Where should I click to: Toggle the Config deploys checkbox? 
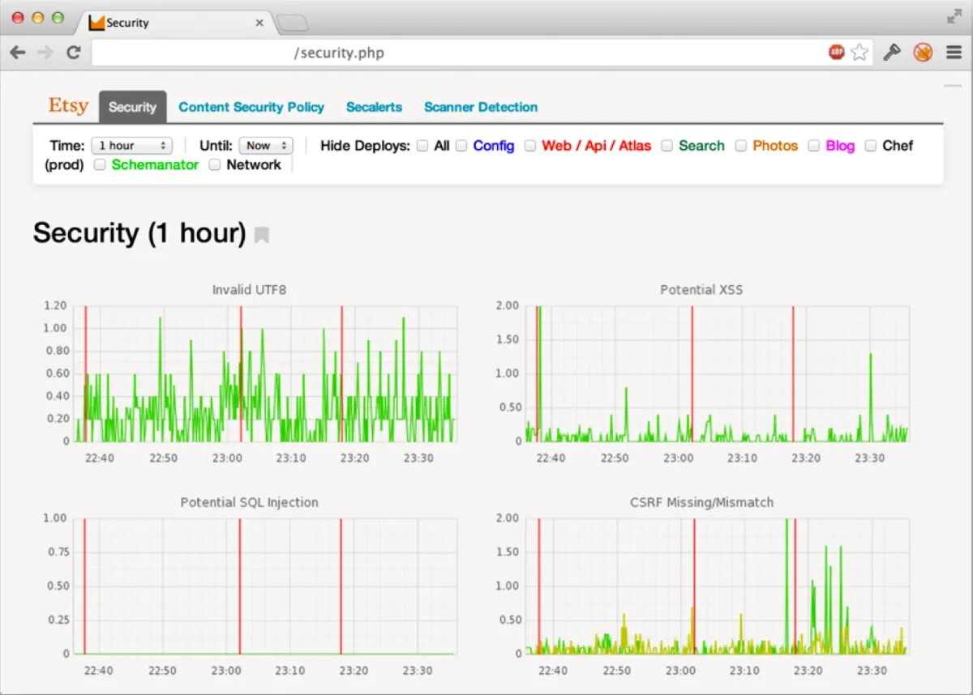coord(461,146)
